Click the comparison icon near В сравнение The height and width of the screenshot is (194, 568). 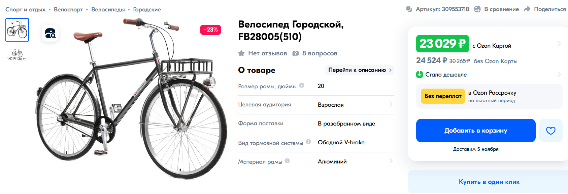pos(477,9)
